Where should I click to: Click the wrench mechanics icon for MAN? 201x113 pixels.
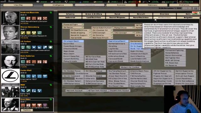(x=29, y=91)
